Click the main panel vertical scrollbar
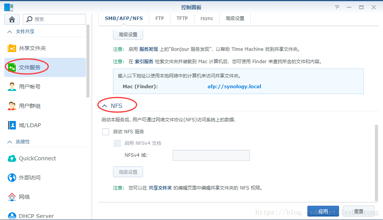The image size is (383, 220). tap(376, 163)
